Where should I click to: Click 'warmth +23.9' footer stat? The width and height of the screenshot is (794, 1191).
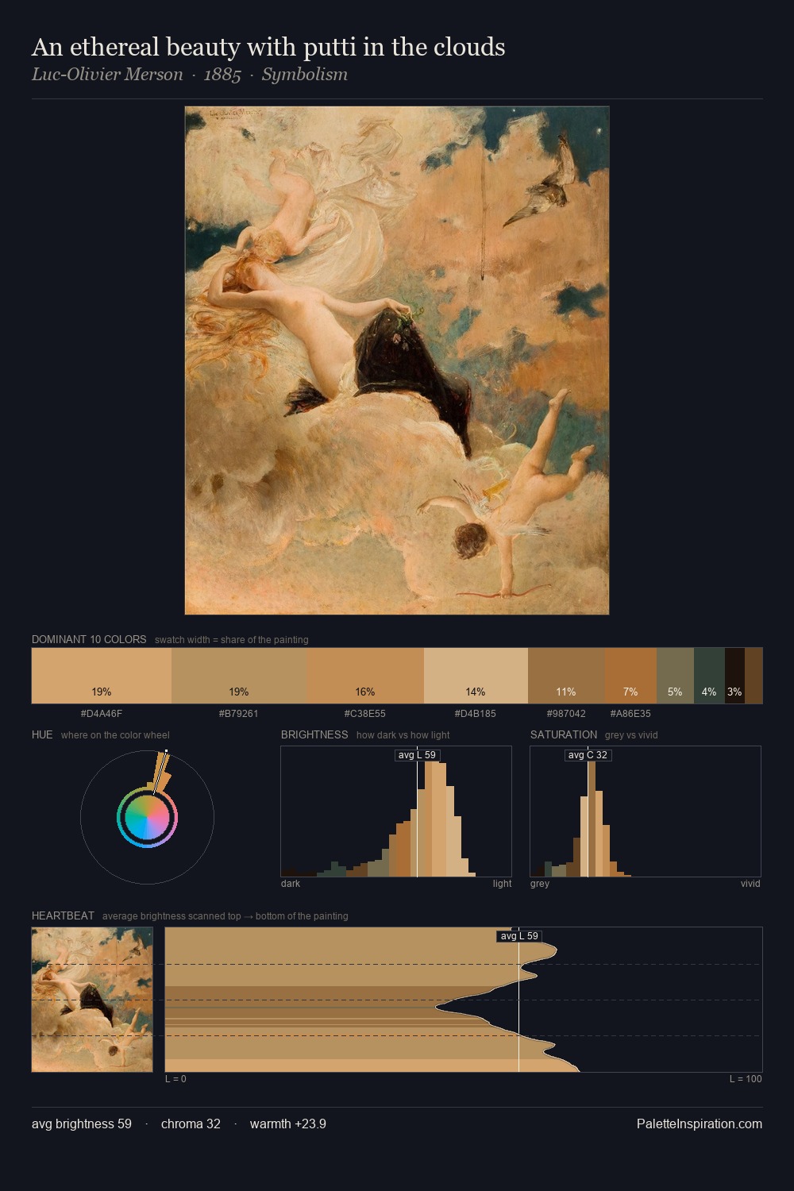click(288, 1124)
